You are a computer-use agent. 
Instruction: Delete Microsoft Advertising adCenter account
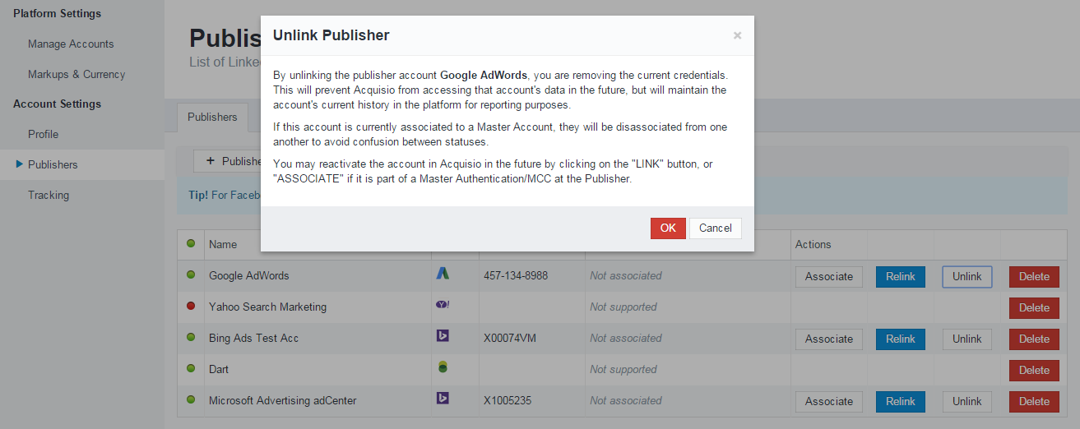coord(1034,402)
